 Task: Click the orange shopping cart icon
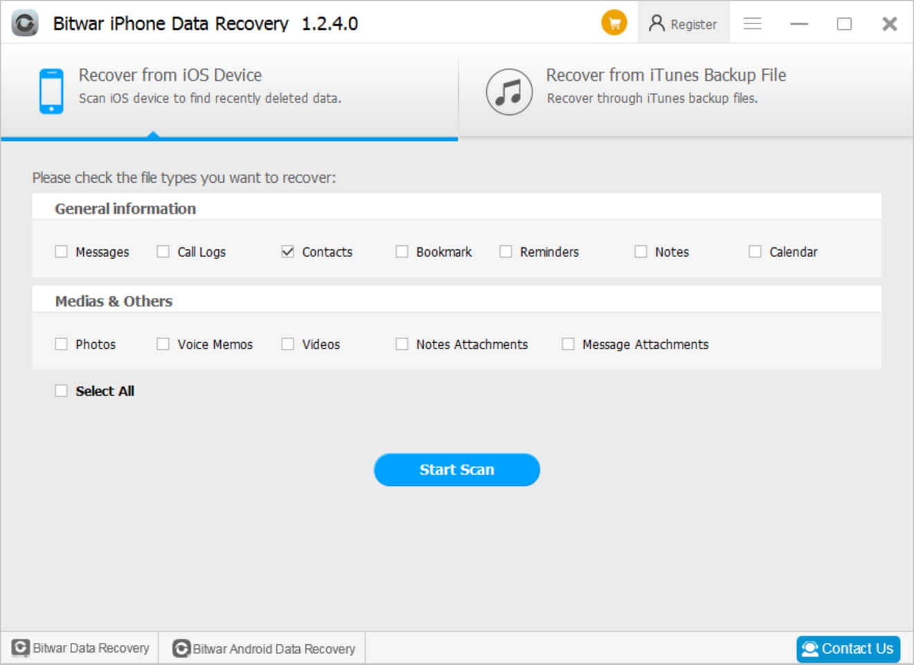[613, 23]
